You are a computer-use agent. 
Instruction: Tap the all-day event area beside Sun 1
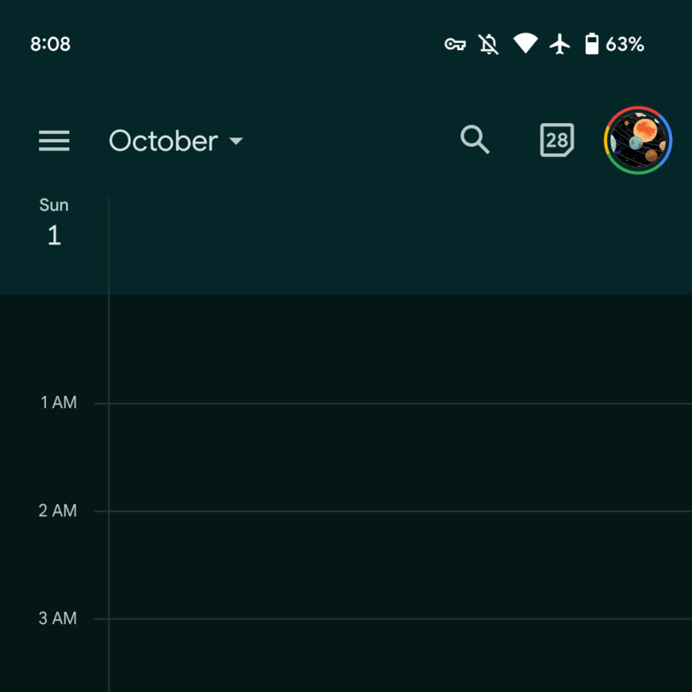[401, 246]
